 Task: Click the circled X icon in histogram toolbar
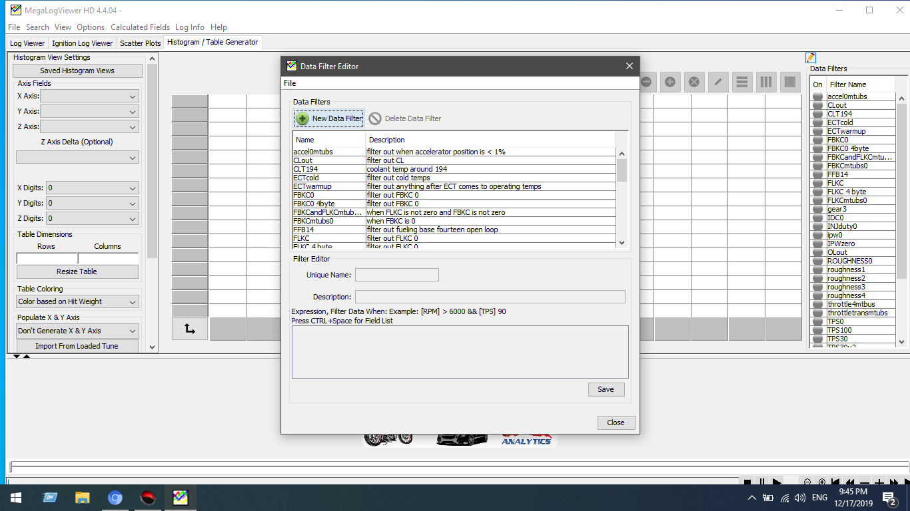pos(693,82)
